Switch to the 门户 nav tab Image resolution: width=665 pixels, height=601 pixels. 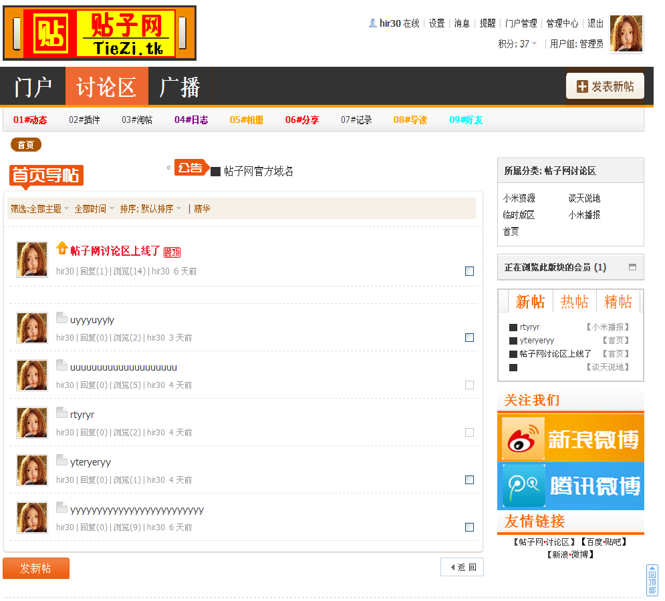(33, 86)
